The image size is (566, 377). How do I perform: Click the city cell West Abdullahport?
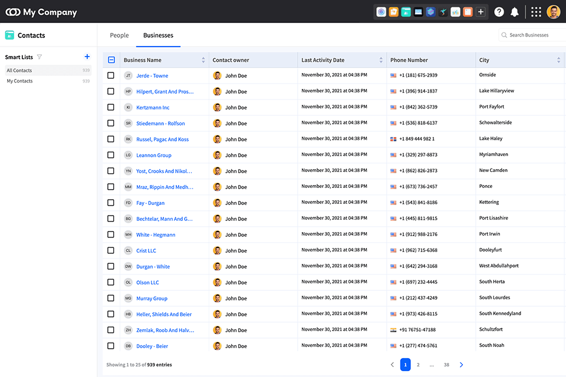point(499,266)
